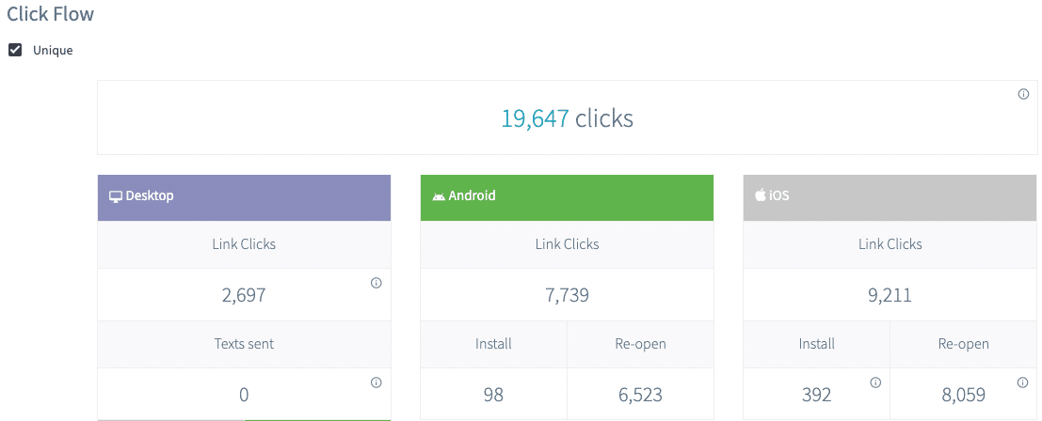Click the Android robot icon
The height and width of the screenshot is (421, 1042).
(x=439, y=196)
